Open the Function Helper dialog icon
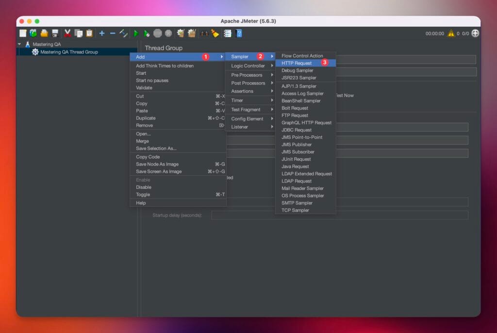Image resolution: width=497 pixels, height=333 pixels. point(228,33)
